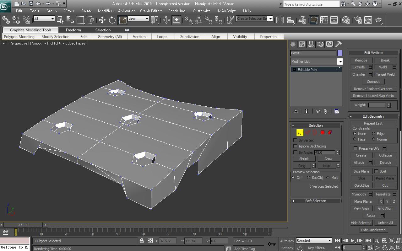Go to start of animation

[x=337, y=241]
